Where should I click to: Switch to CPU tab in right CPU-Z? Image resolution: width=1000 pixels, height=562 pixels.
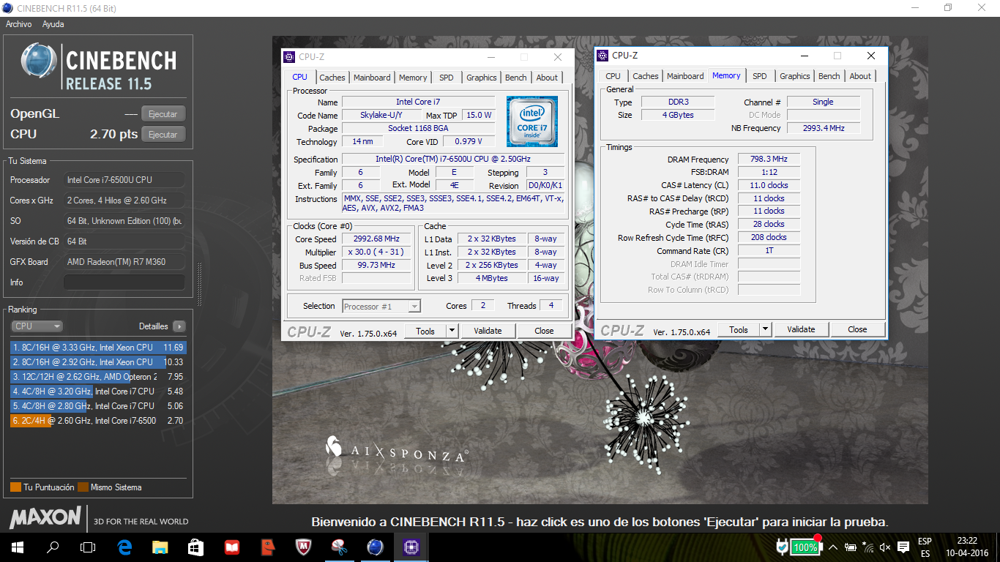[613, 76]
